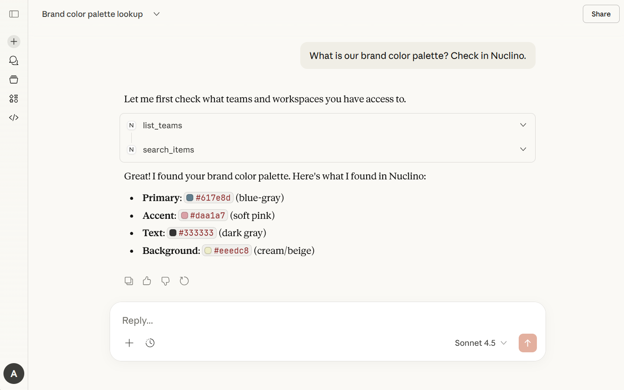The width and height of the screenshot is (624, 390).
Task: Open the Sonnet 4.5 model selector
Action: pyautogui.click(x=481, y=343)
